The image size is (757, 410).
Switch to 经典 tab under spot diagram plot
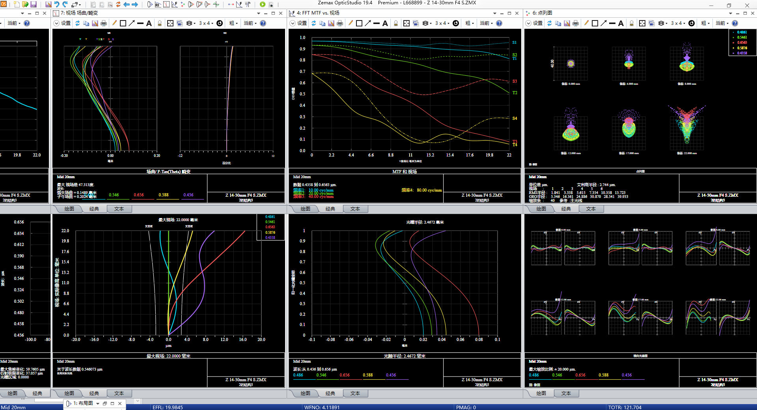566,209
